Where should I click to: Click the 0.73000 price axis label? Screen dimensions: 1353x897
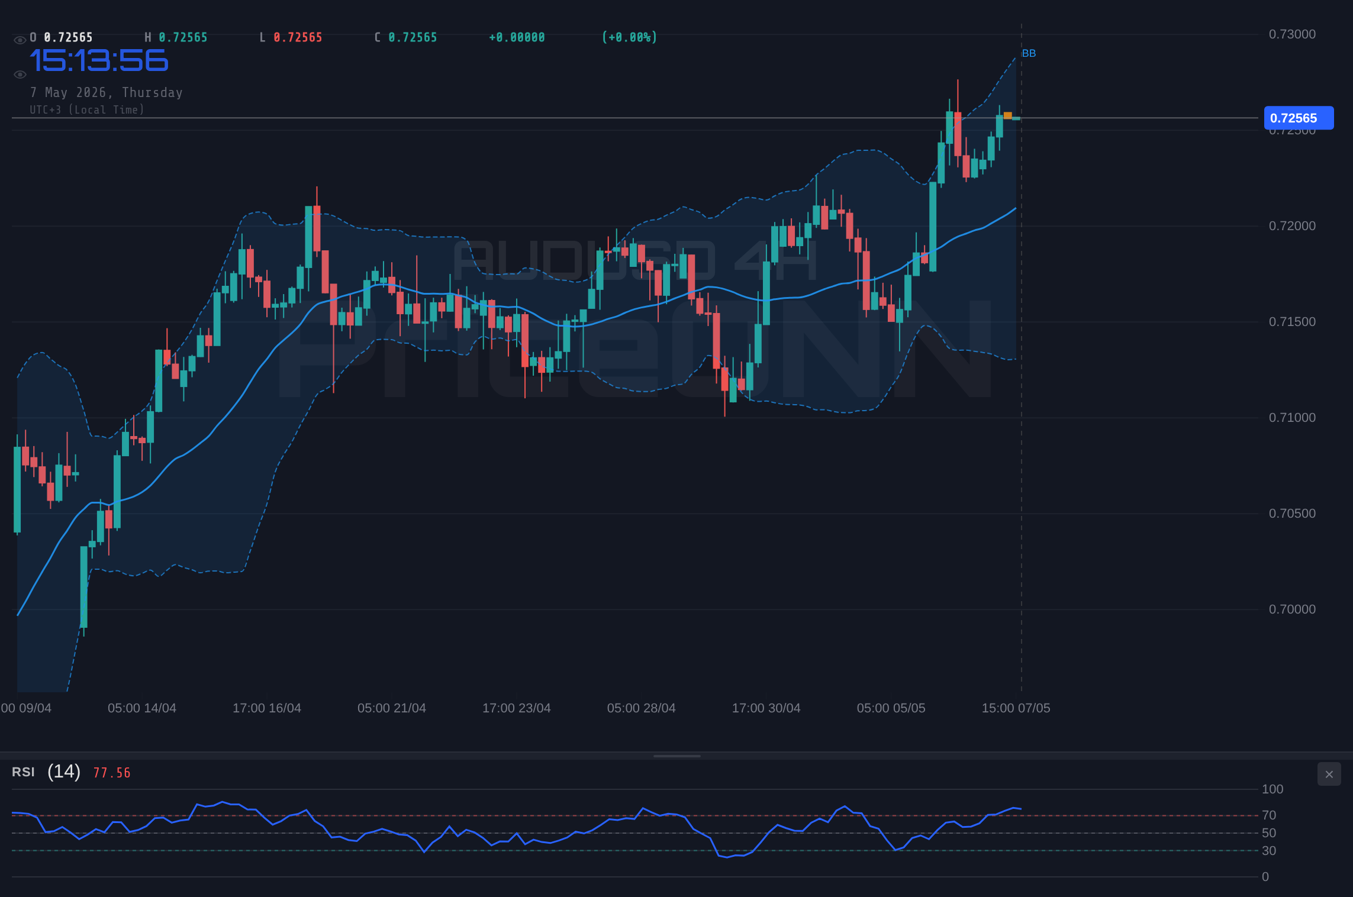pyautogui.click(x=1292, y=34)
